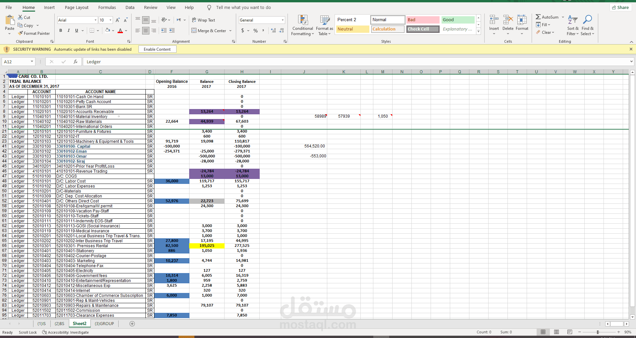Open the Insert ribbon tab

tap(49, 7)
